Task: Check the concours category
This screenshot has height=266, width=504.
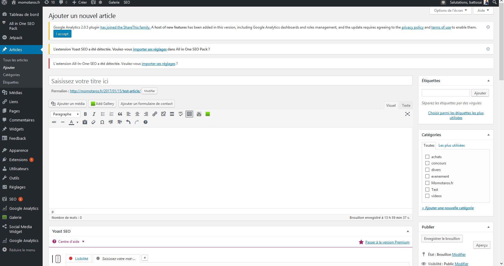Action: [x=427, y=163]
